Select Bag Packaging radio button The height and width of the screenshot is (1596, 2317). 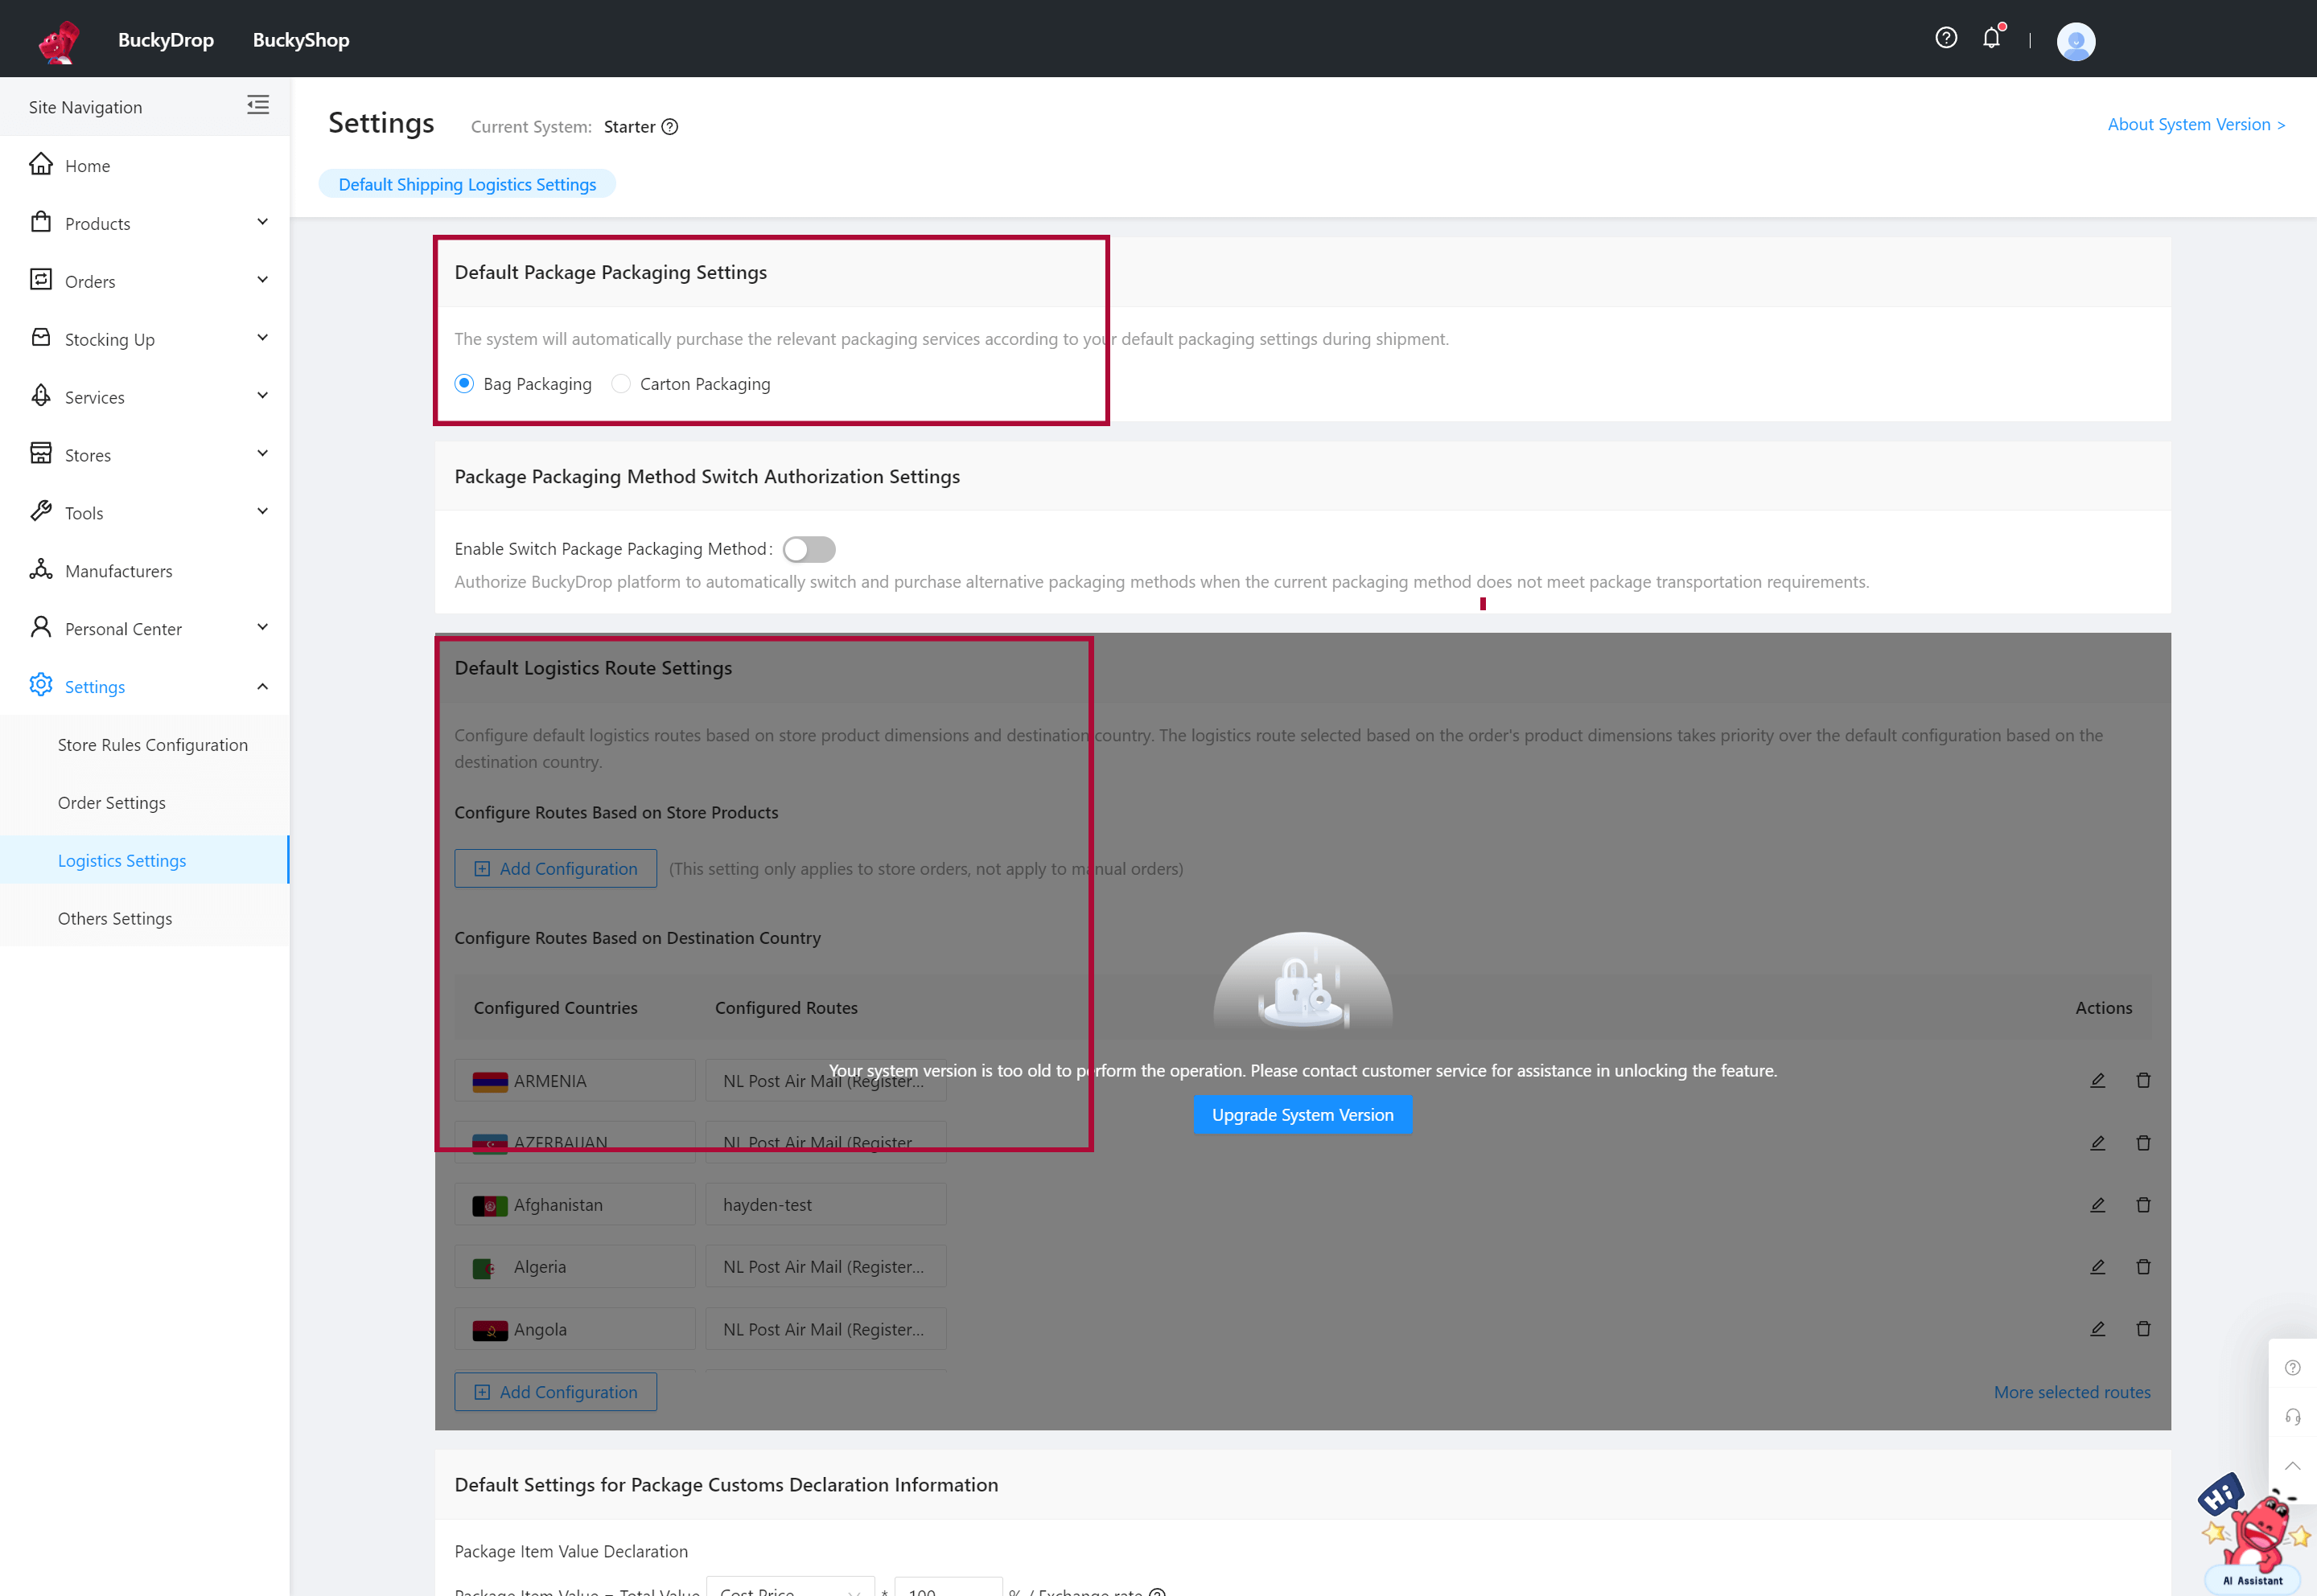(x=463, y=384)
